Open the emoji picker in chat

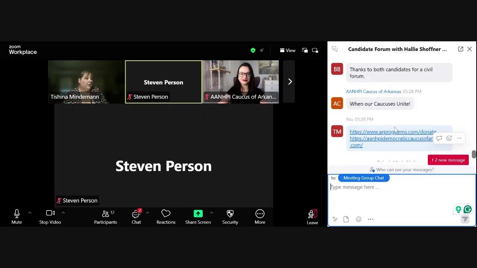point(358,219)
